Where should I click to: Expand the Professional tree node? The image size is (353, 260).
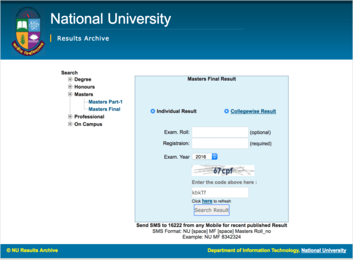click(70, 116)
